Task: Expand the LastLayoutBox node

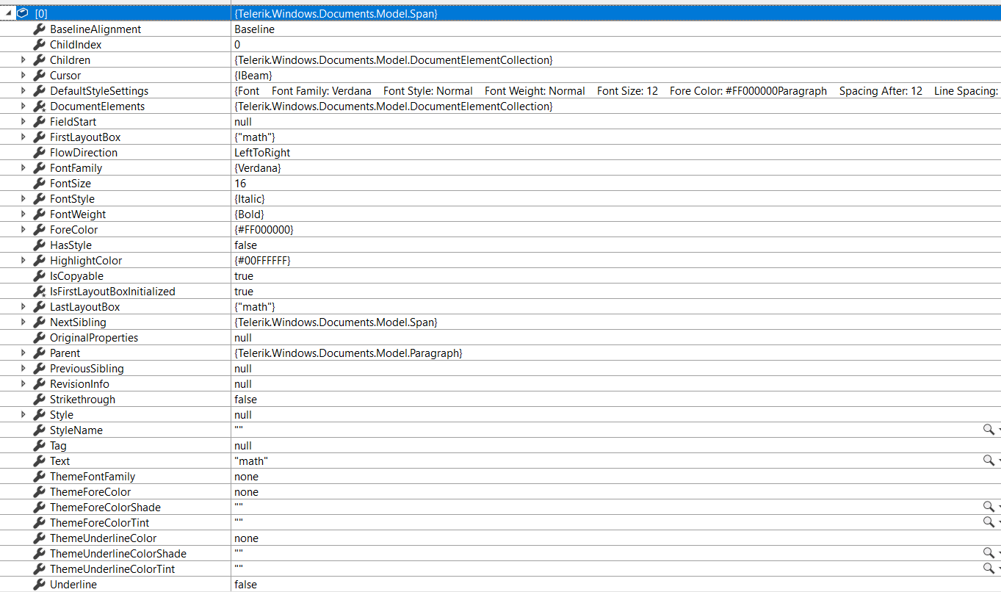Action: click(23, 307)
